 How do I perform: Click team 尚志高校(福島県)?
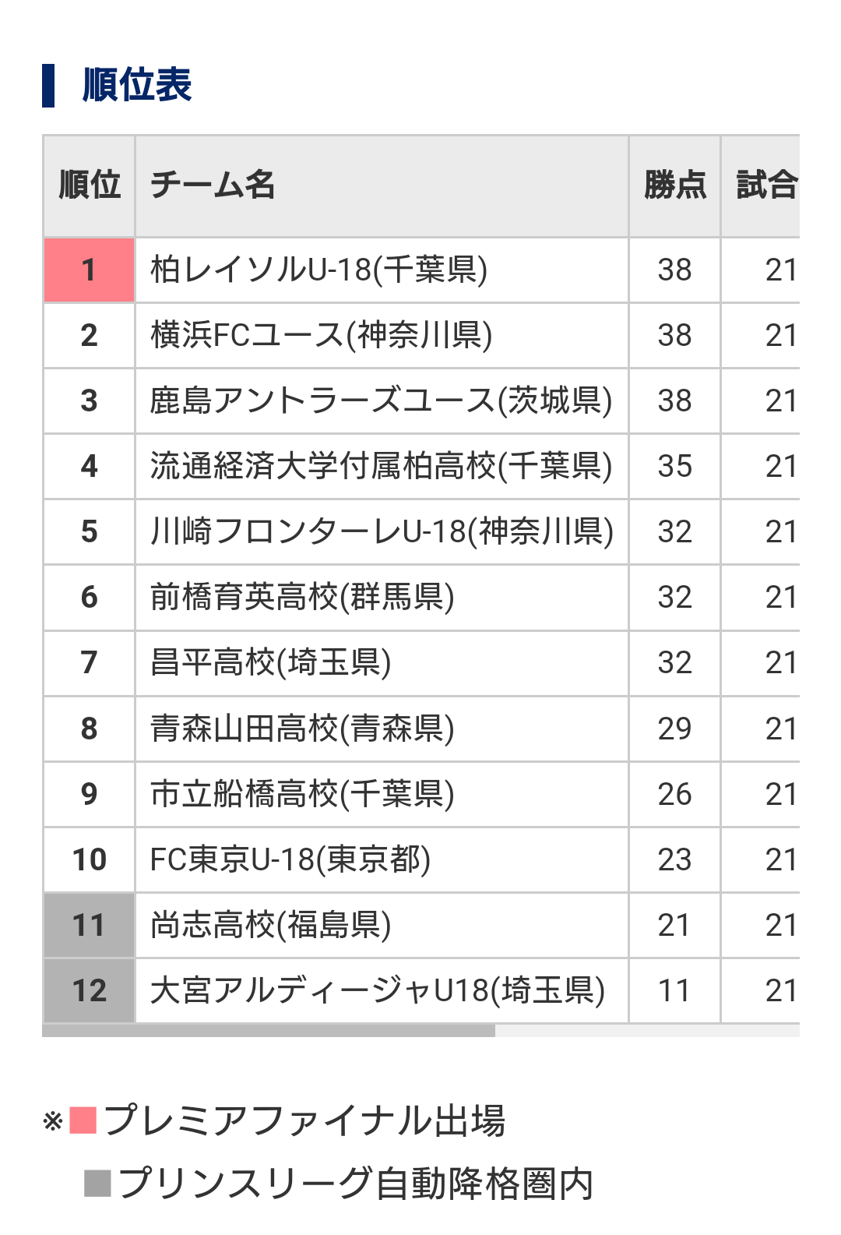pyautogui.click(x=271, y=925)
